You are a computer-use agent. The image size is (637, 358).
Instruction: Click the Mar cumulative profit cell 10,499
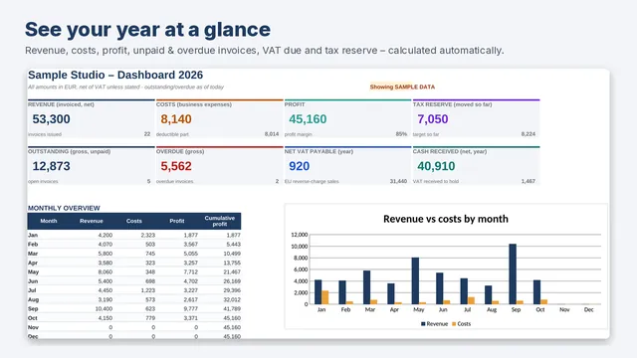pos(232,254)
